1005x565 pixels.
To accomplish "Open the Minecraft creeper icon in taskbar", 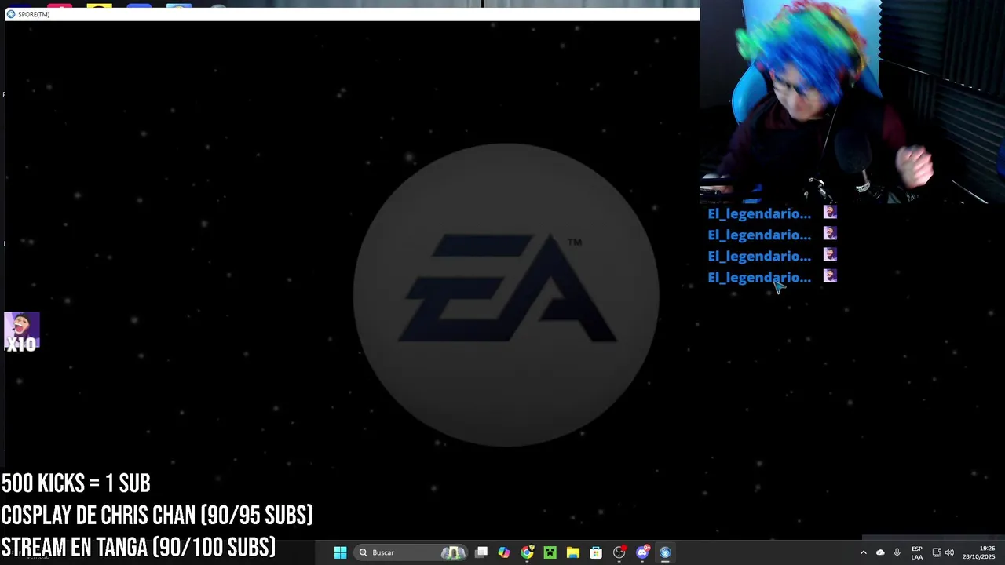I will pos(550,552).
